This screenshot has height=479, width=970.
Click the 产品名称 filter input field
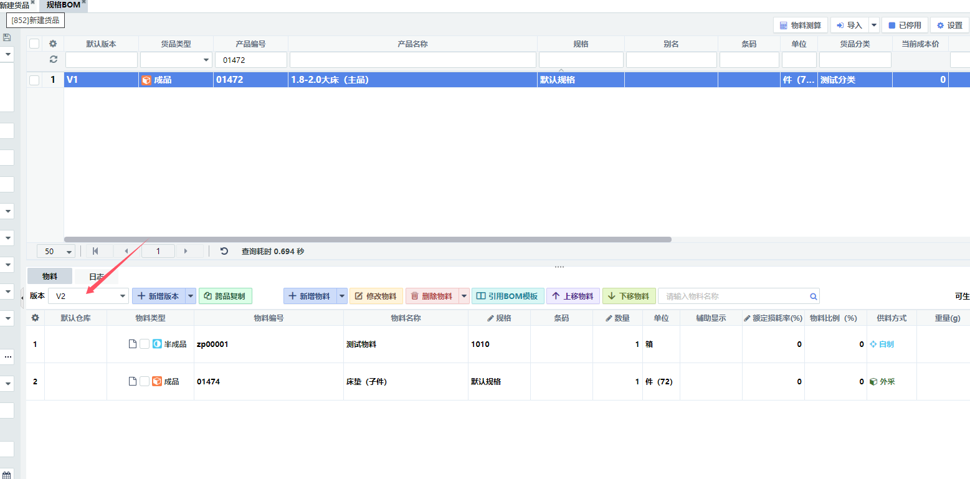tap(412, 60)
